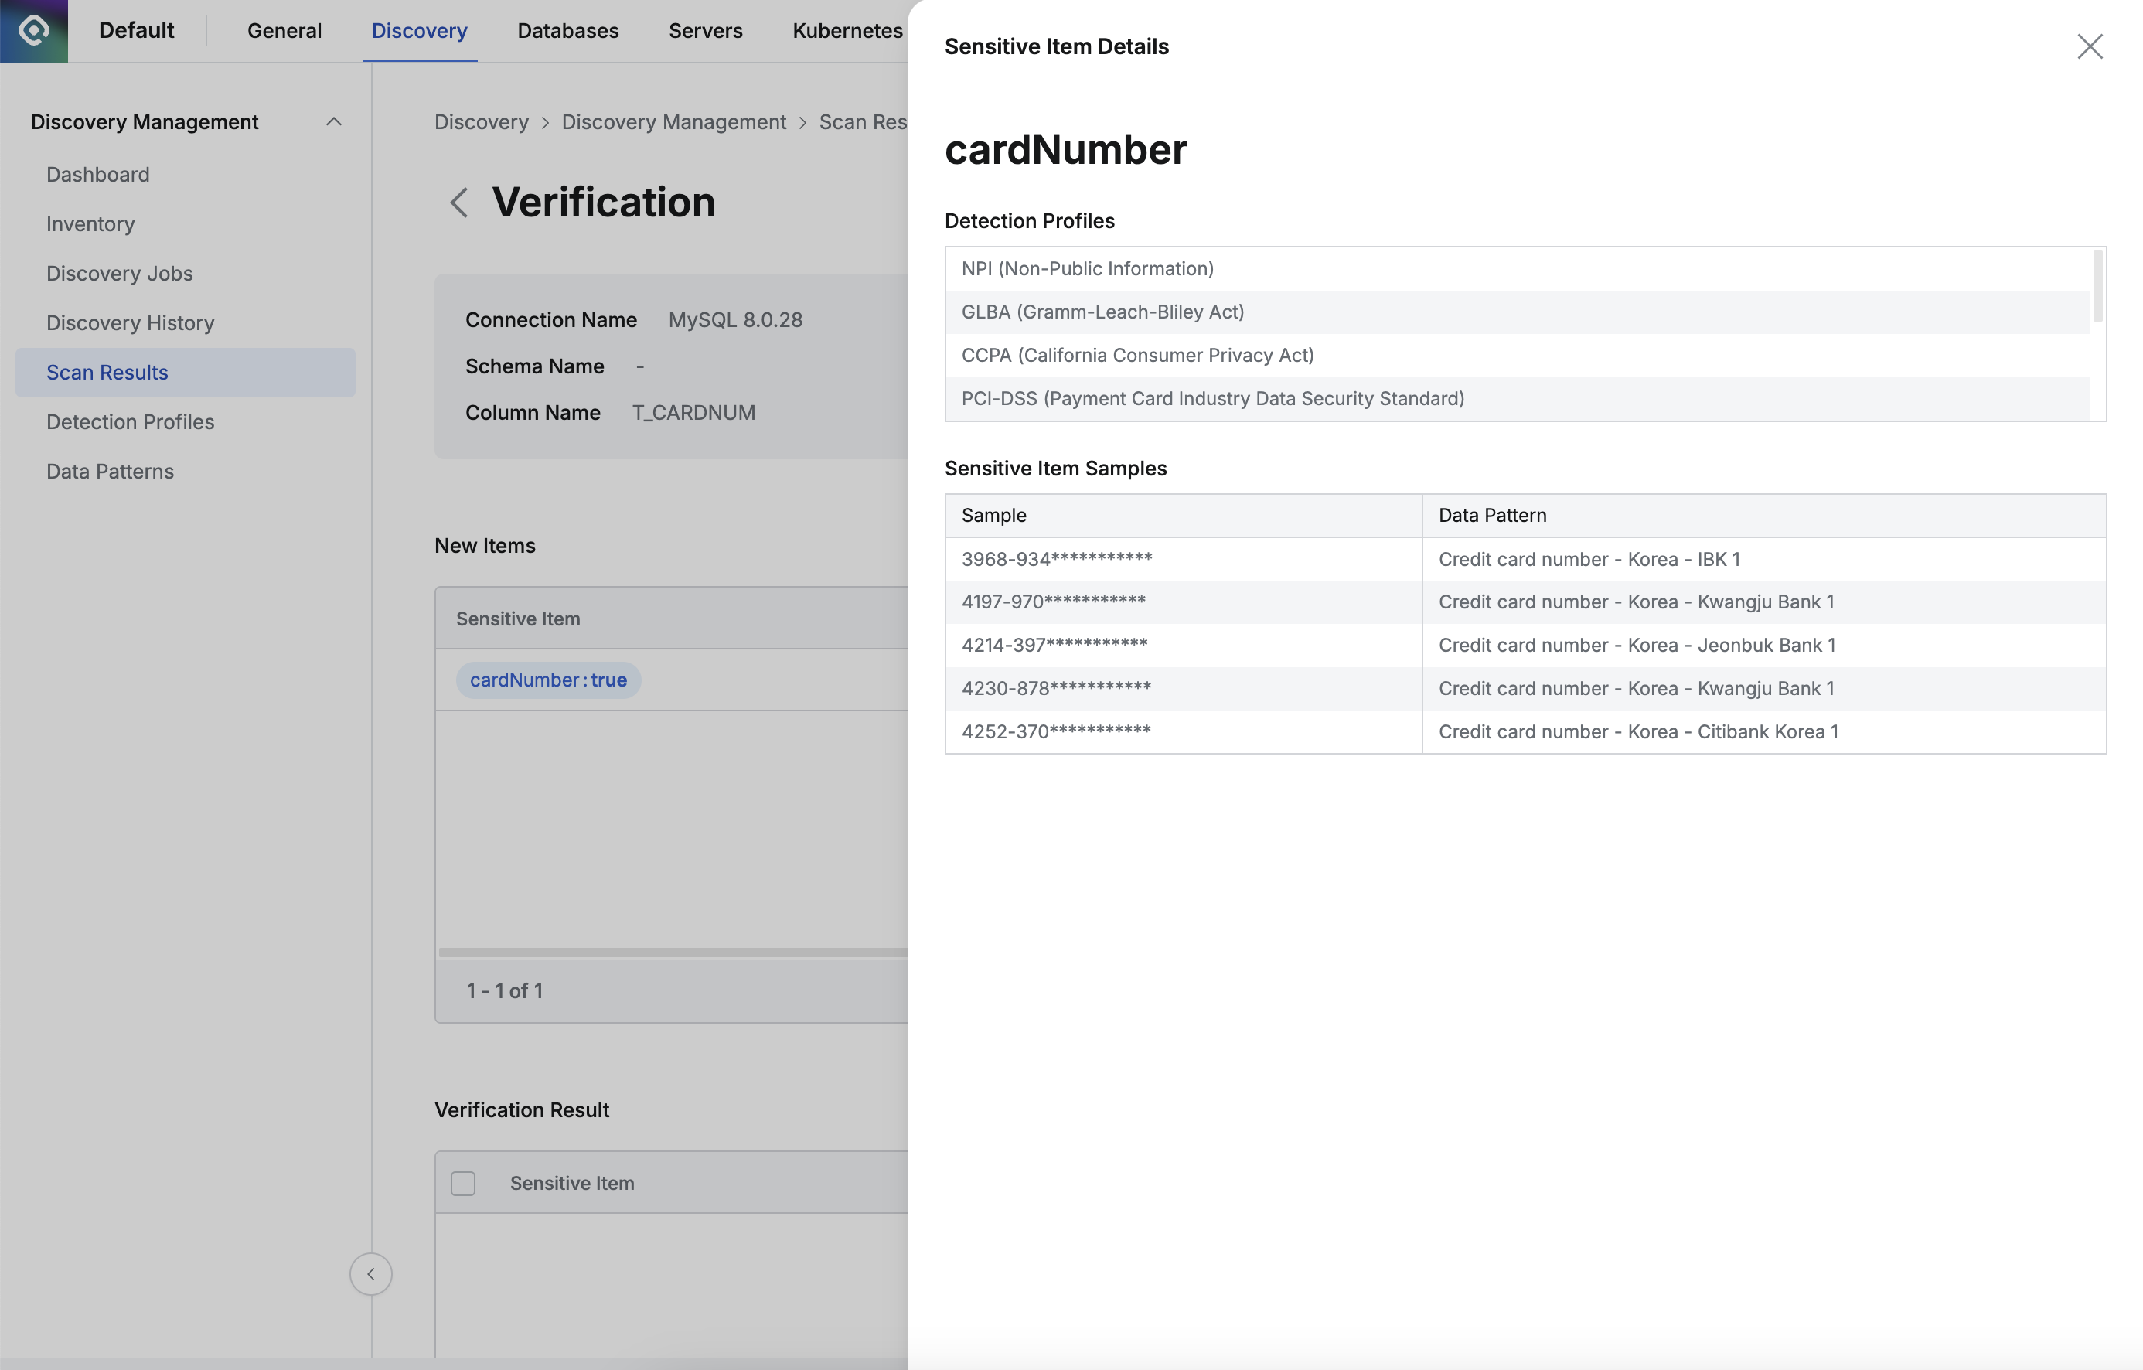Switch to the Databases tab
This screenshot has width=2143, height=1370.
point(567,30)
